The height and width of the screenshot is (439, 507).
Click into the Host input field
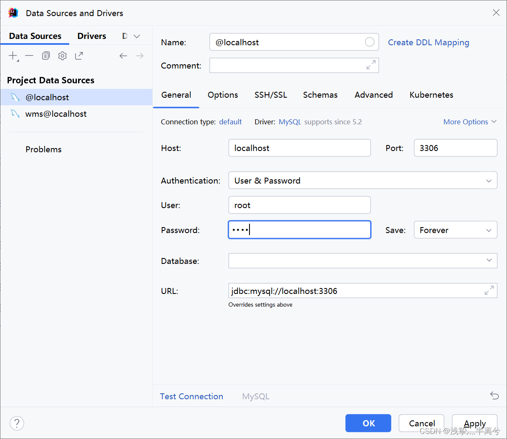click(x=300, y=148)
